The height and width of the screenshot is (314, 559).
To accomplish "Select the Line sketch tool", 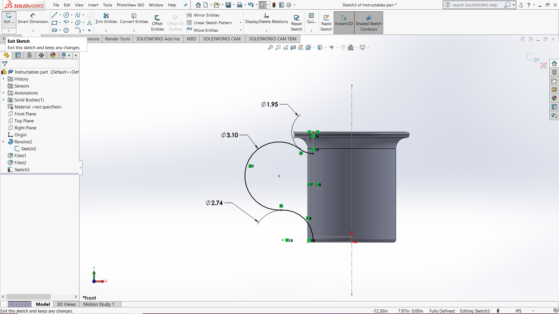I will tap(54, 15).
